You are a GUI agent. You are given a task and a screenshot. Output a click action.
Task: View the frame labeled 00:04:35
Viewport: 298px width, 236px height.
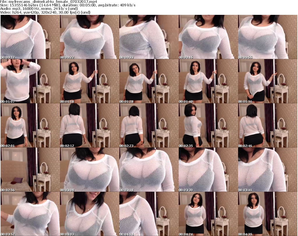point(268,214)
